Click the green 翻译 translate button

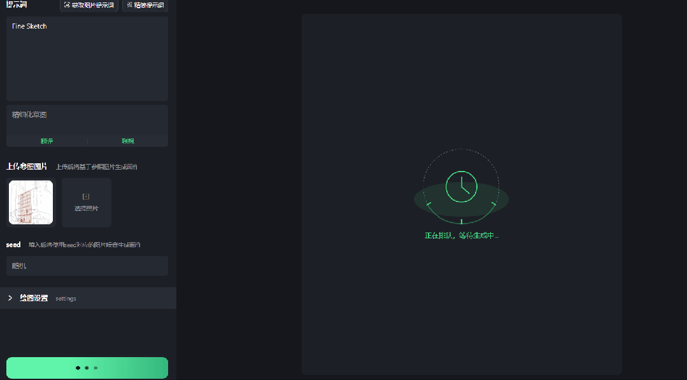pyautogui.click(x=47, y=141)
